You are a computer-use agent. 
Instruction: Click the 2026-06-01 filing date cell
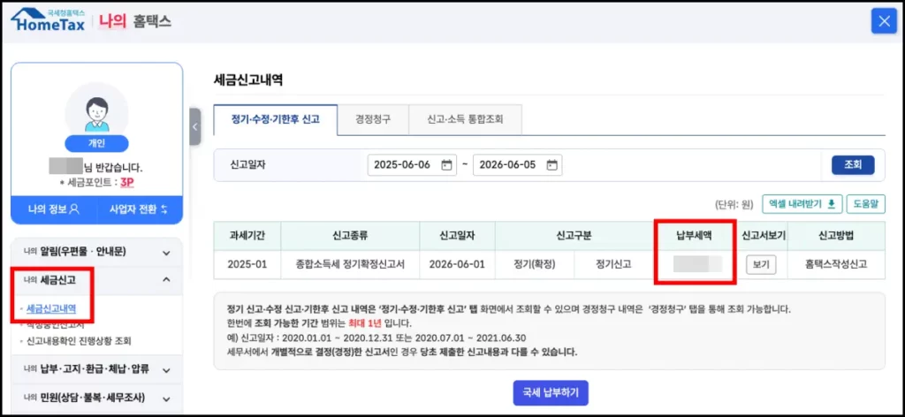pyautogui.click(x=457, y=265)
